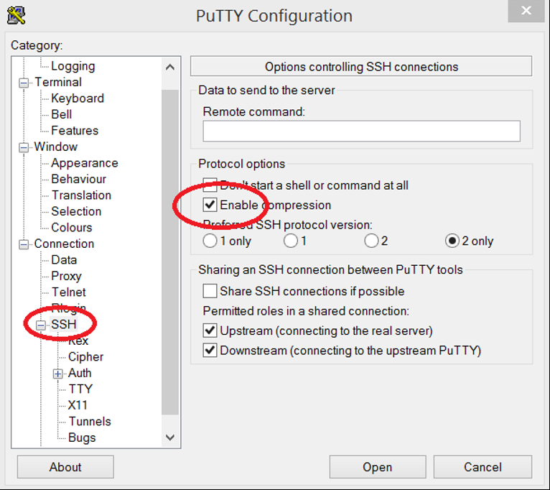The height and width of the screenshot is (490, 550).
Task: Select the '1 only' SSH protocol radio
Action: pyautogui.click(x=210, y=241)
